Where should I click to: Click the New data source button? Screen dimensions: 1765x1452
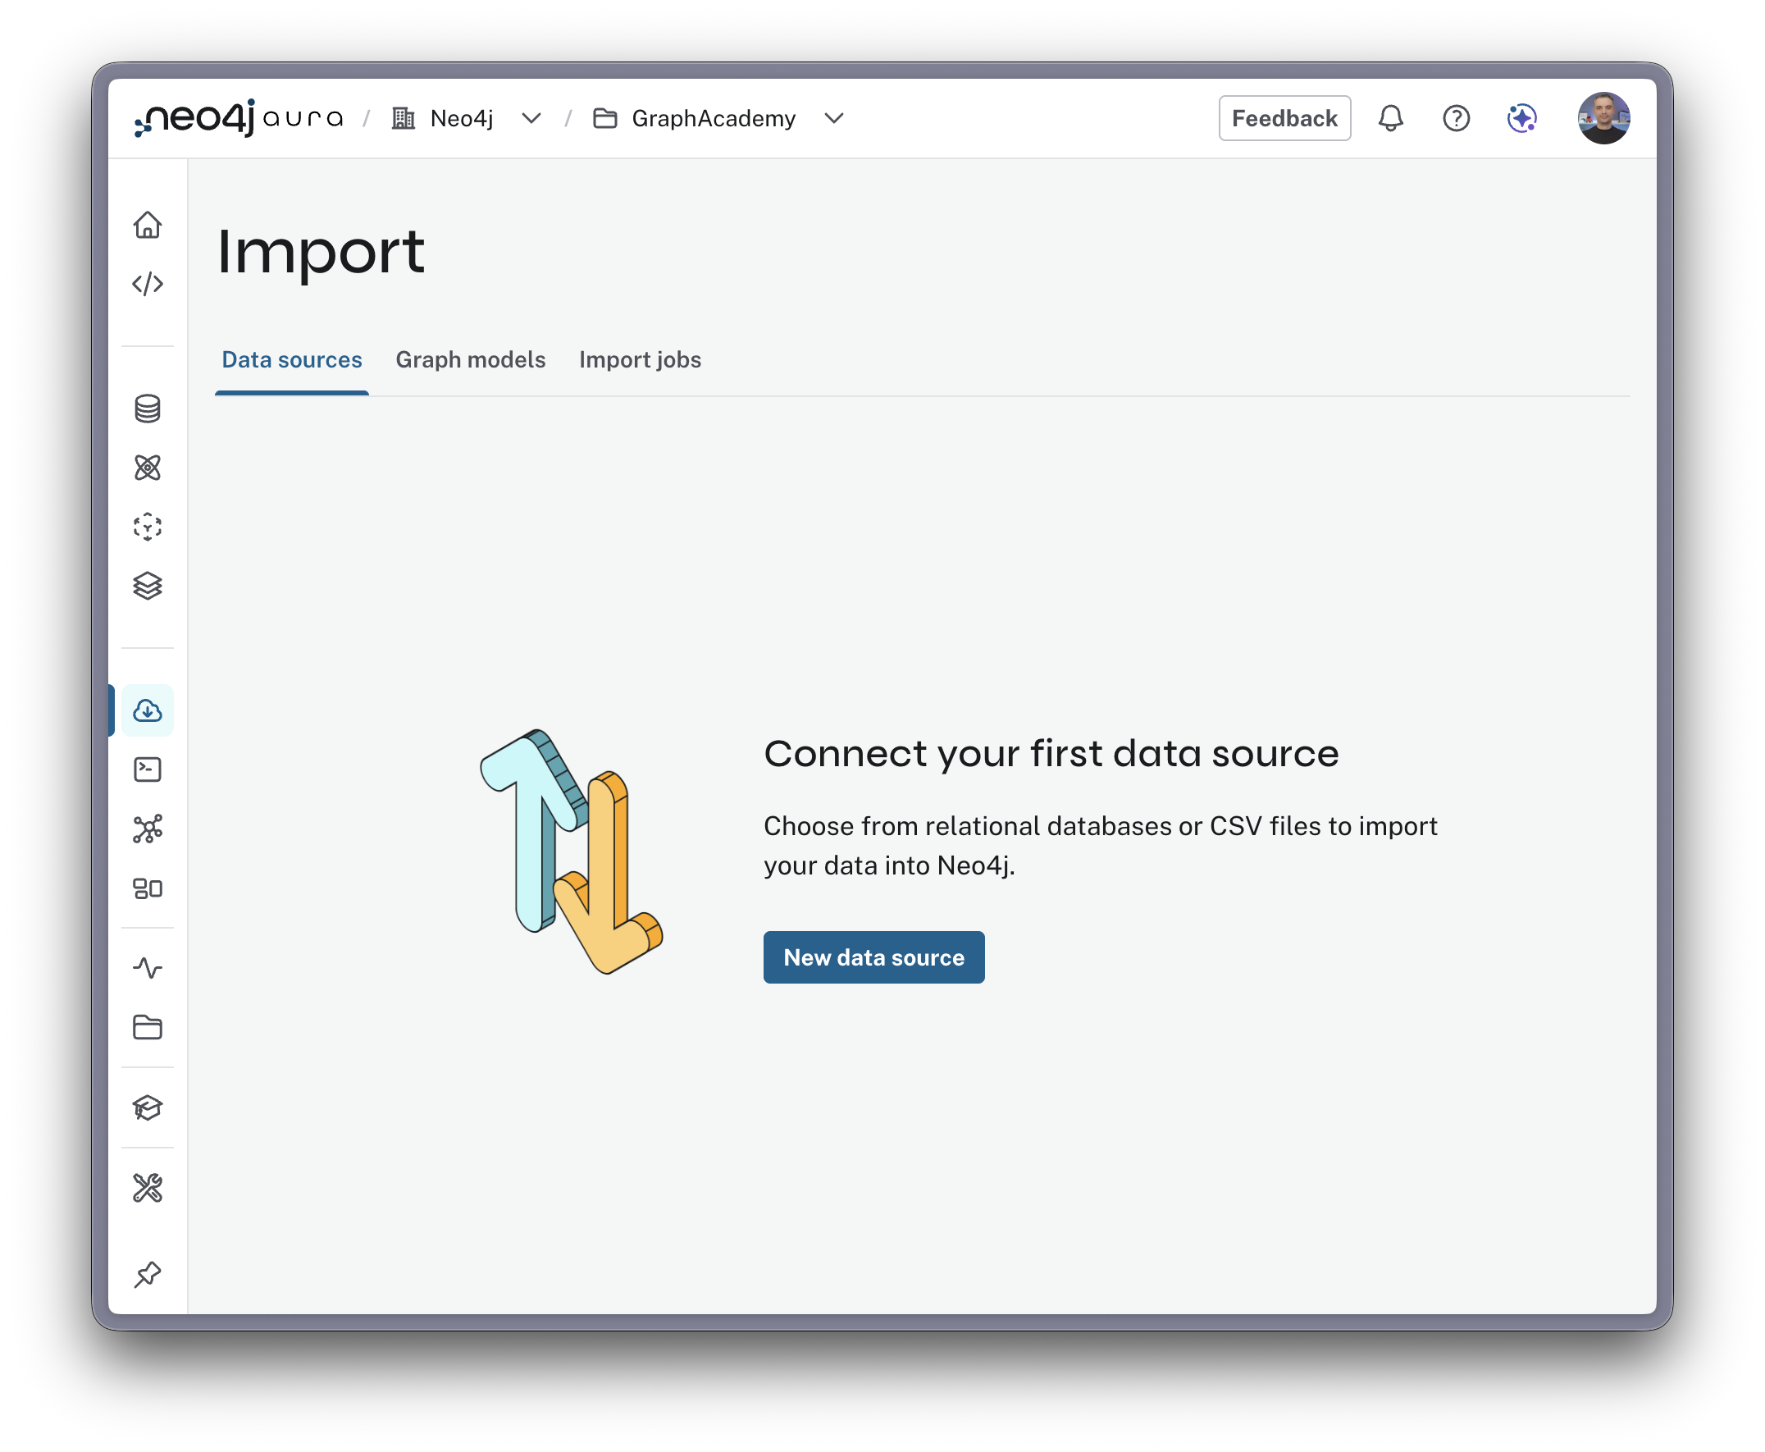tap(873, 957)
